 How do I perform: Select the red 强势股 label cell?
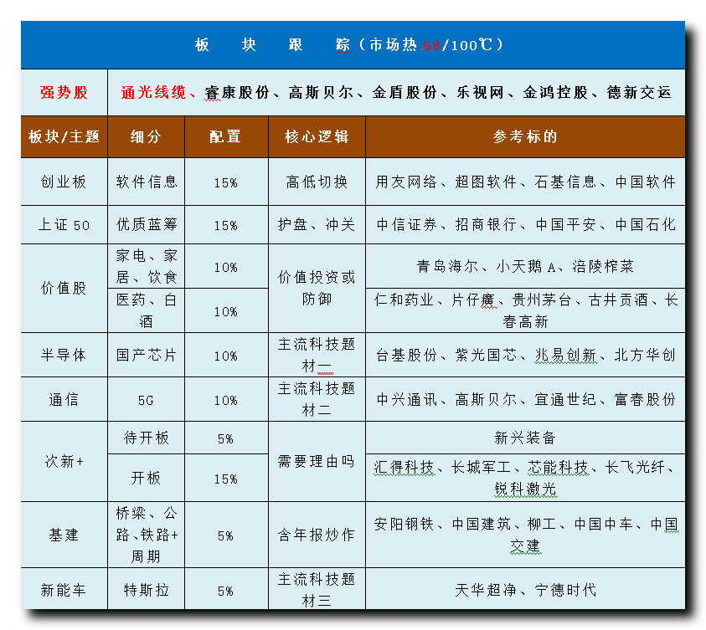64,92
